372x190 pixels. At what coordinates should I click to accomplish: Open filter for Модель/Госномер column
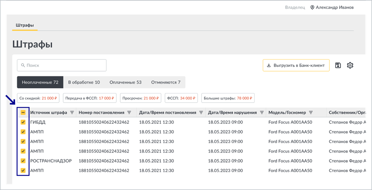[x=311, y=112]
